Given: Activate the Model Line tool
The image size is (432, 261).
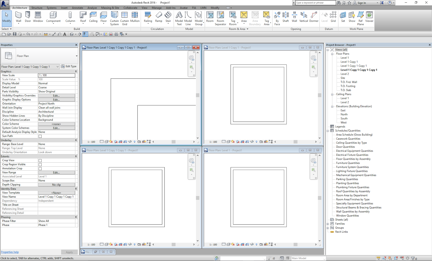Looking at the screenshot, I should [188, 18].
